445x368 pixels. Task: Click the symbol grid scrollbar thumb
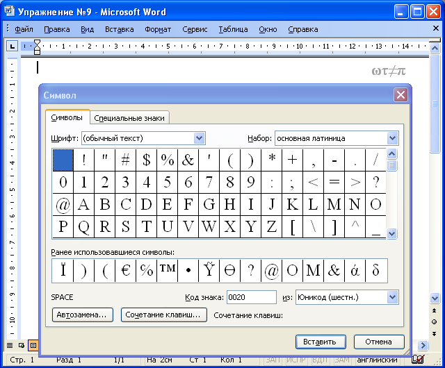(391, 165)
